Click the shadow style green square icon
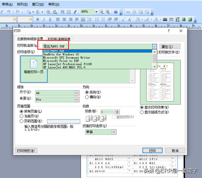 pos(184,20)
